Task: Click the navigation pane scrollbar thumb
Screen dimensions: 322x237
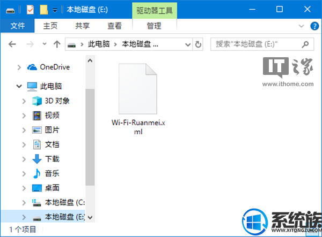Action: [90, 137]
